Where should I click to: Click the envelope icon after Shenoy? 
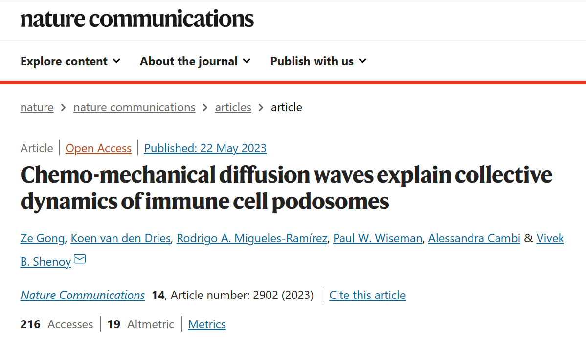[x=80, y=259]
